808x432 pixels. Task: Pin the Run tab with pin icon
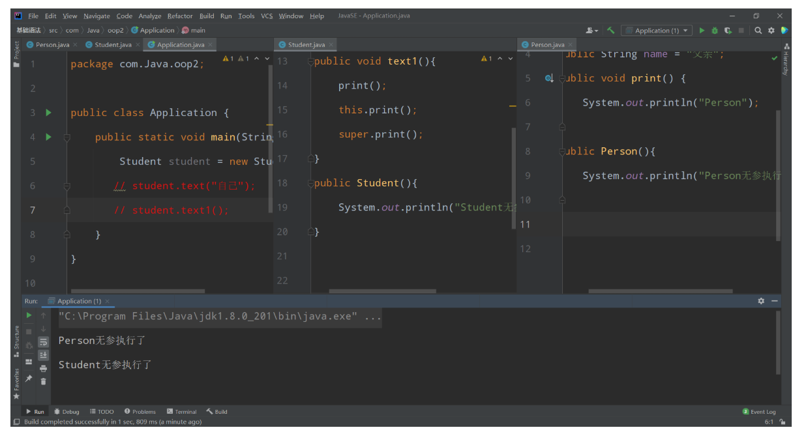click(x=29, y=378)
